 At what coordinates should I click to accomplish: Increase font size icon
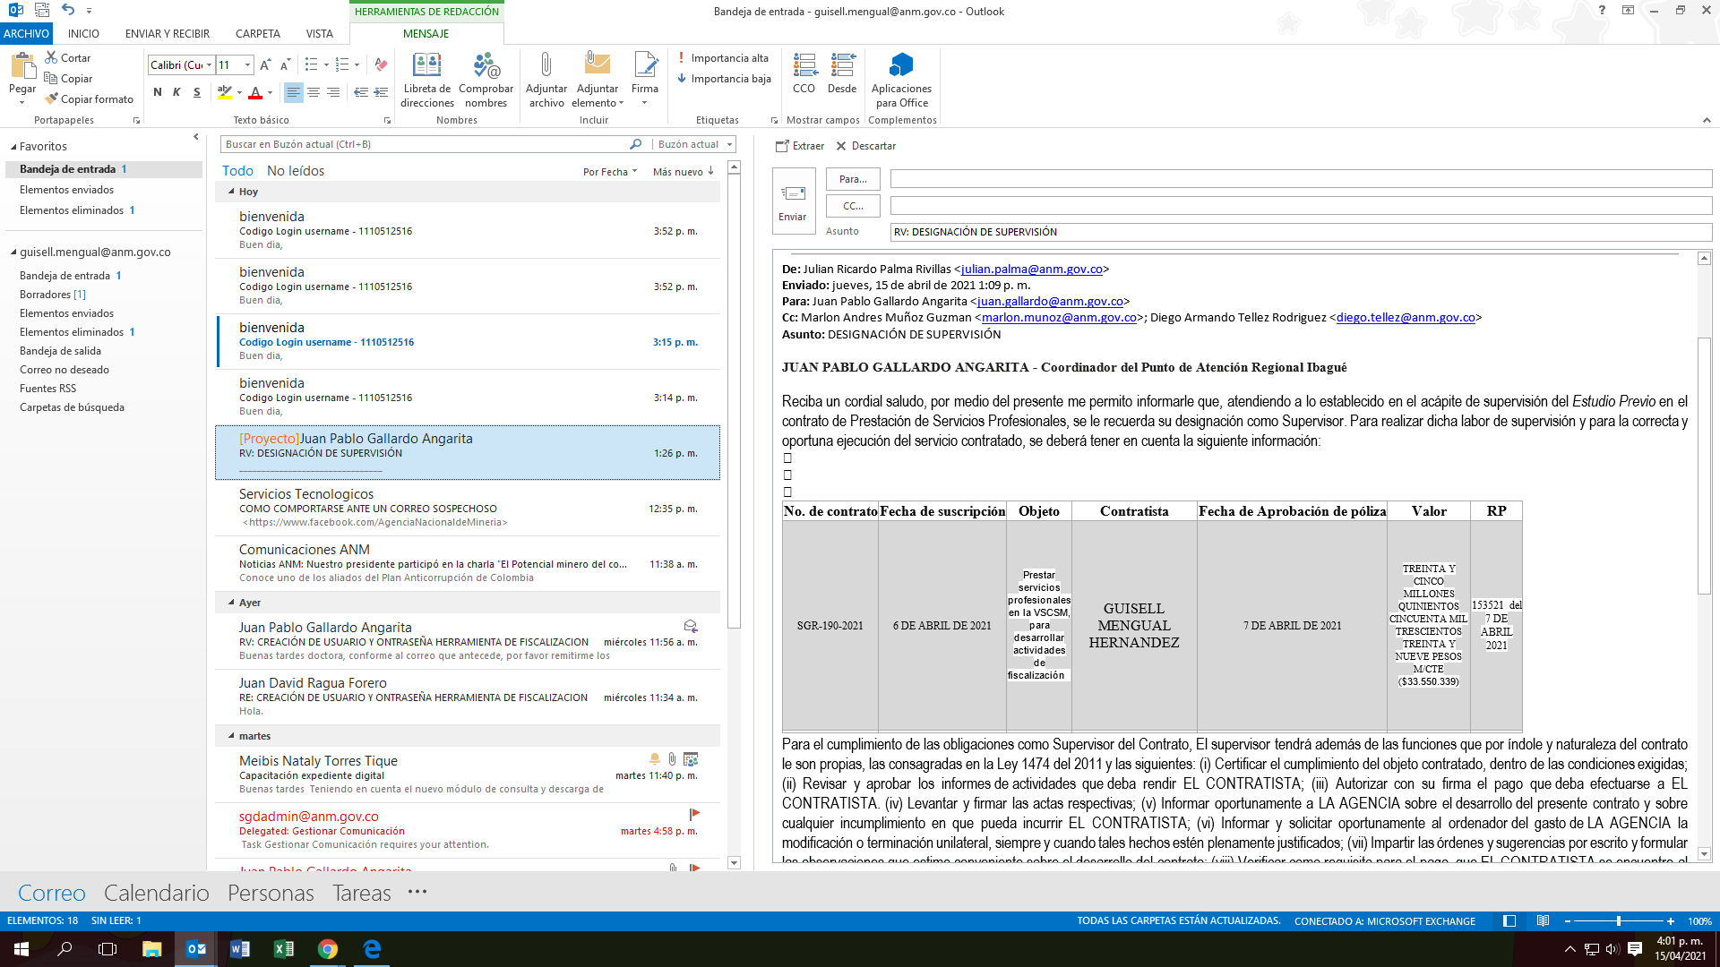pos(265,64)
